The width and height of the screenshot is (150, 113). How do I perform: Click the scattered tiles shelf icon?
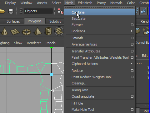(x=146, y=31)
